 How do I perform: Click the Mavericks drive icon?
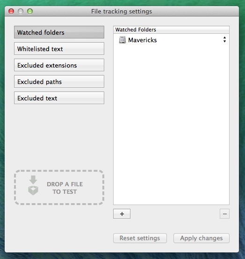click(x=122, y=40)
